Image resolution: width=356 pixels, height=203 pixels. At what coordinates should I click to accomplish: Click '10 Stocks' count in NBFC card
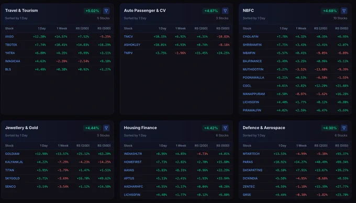tap(340, 18)
